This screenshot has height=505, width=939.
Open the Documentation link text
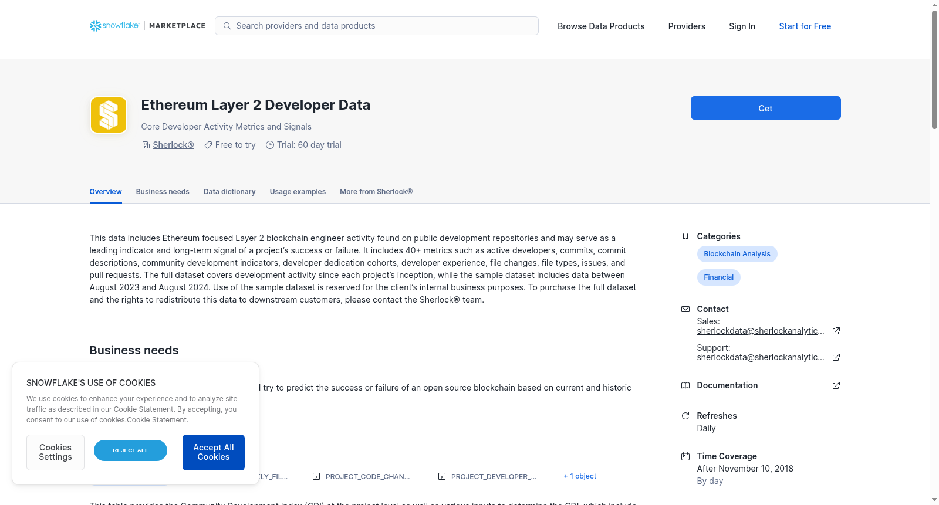click(x=727, y=385)
